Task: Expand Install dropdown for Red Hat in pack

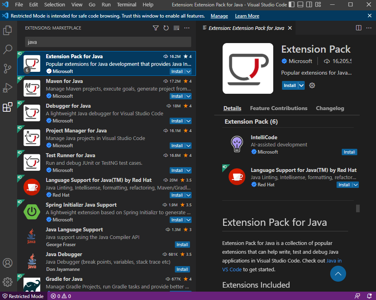Action: pos(356,185)
